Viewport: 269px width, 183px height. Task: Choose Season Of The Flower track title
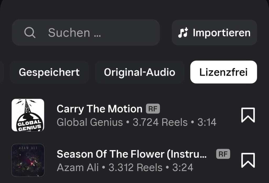tap(131, 154)
